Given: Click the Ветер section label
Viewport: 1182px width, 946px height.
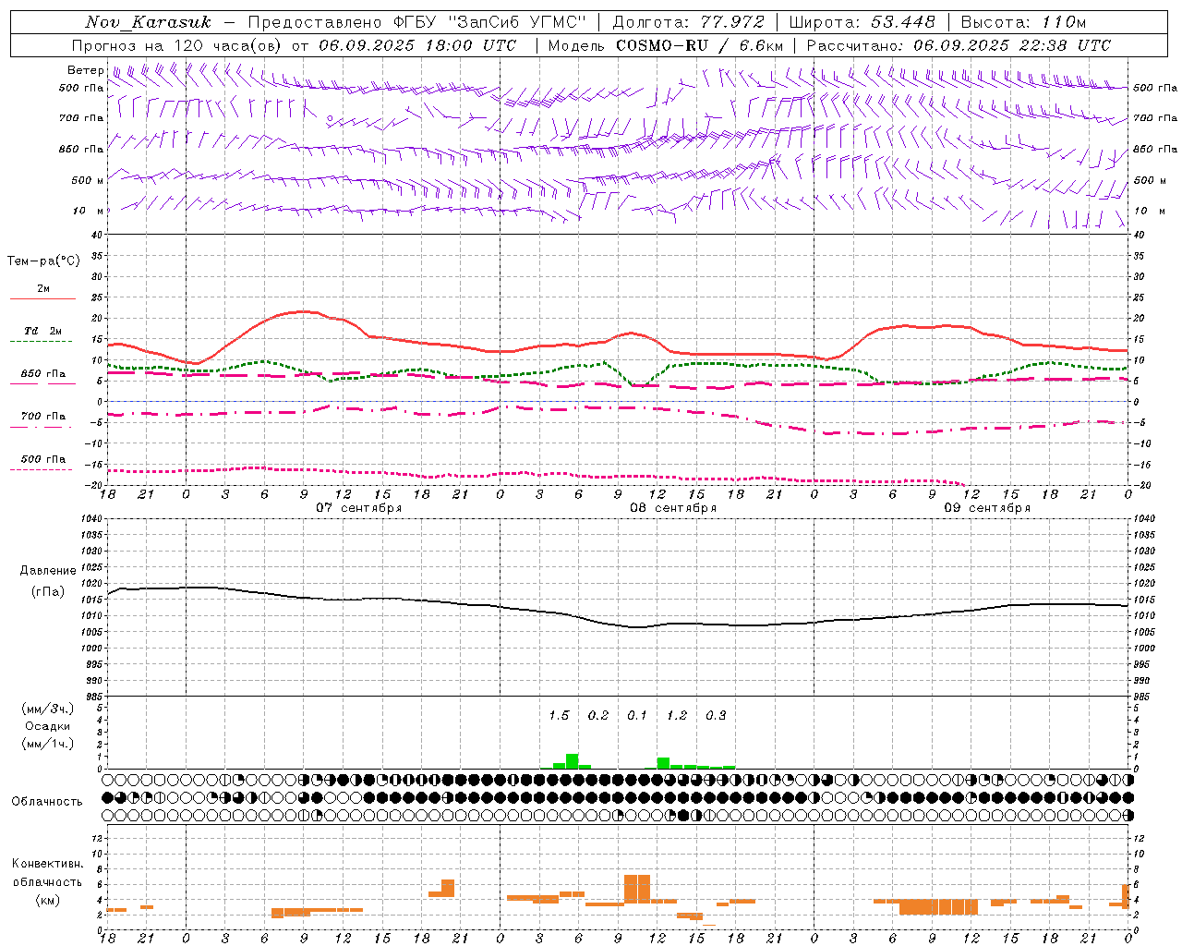Looking at the screenshot, I should click(86, 70).
